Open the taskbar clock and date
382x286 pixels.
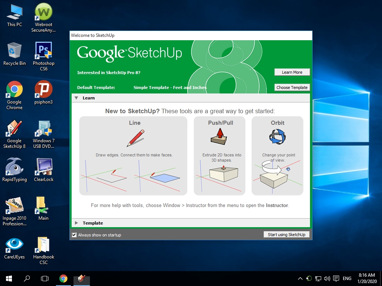(367, 279)
